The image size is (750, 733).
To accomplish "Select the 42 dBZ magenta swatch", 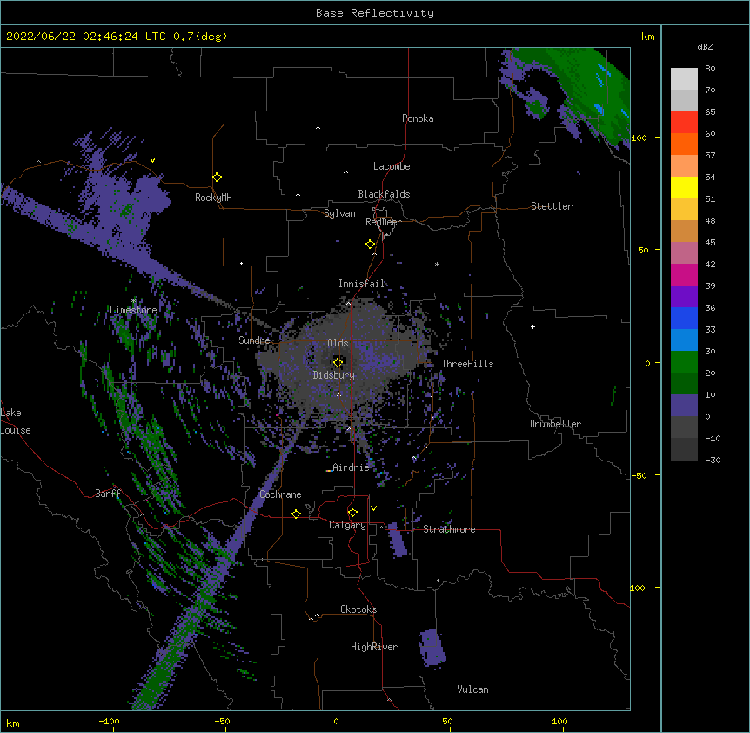I will click(x=684, y=274).
